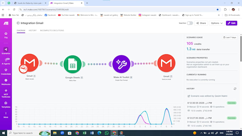
Task: Open the 12:30:35 PM execution entry
Action: pos(212,107)
